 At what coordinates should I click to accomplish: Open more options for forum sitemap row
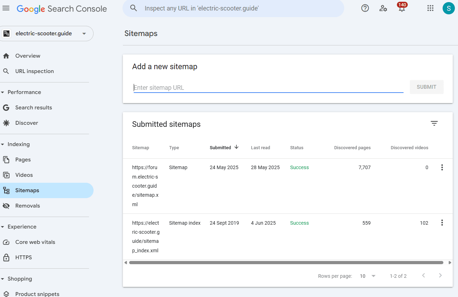click(442, 167)
